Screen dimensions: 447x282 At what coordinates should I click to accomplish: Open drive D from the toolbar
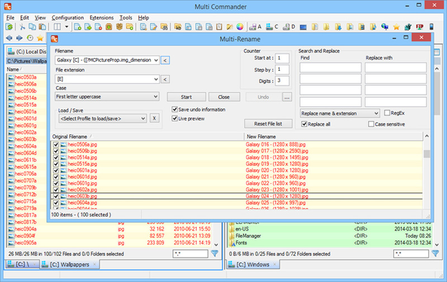click(289, 27)
